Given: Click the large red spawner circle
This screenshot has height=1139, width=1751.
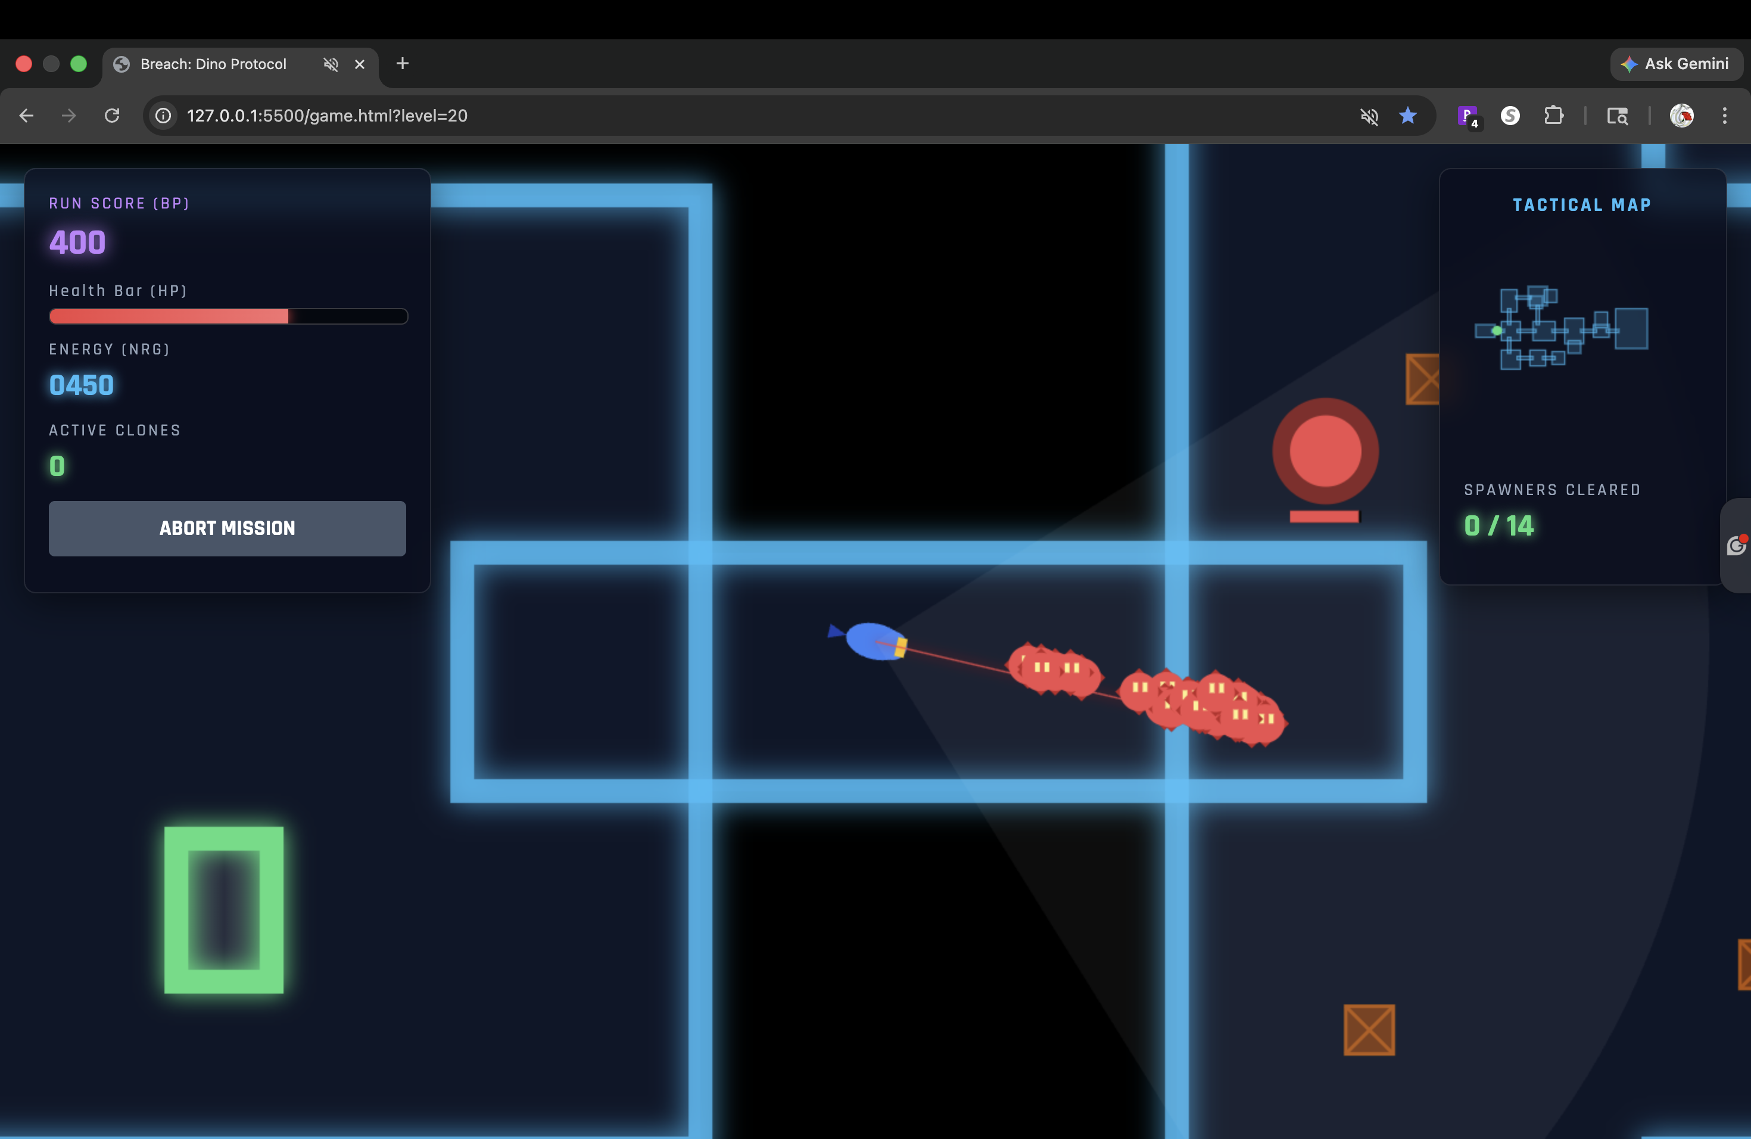Looking at the screenshot, I should pos(1325,451).
